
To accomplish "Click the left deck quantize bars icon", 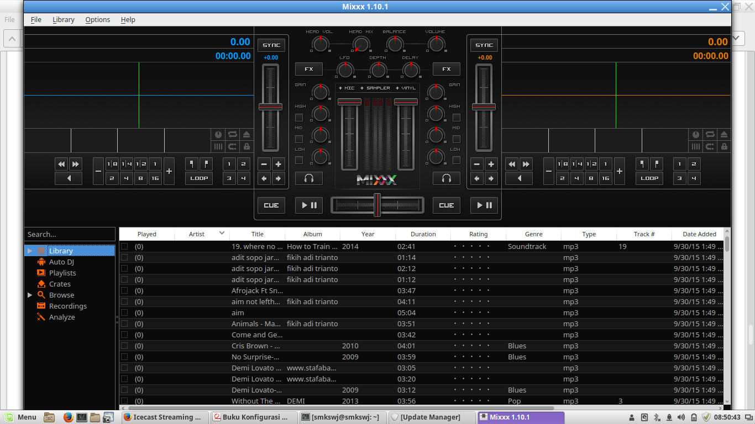I will click(218, 146).
